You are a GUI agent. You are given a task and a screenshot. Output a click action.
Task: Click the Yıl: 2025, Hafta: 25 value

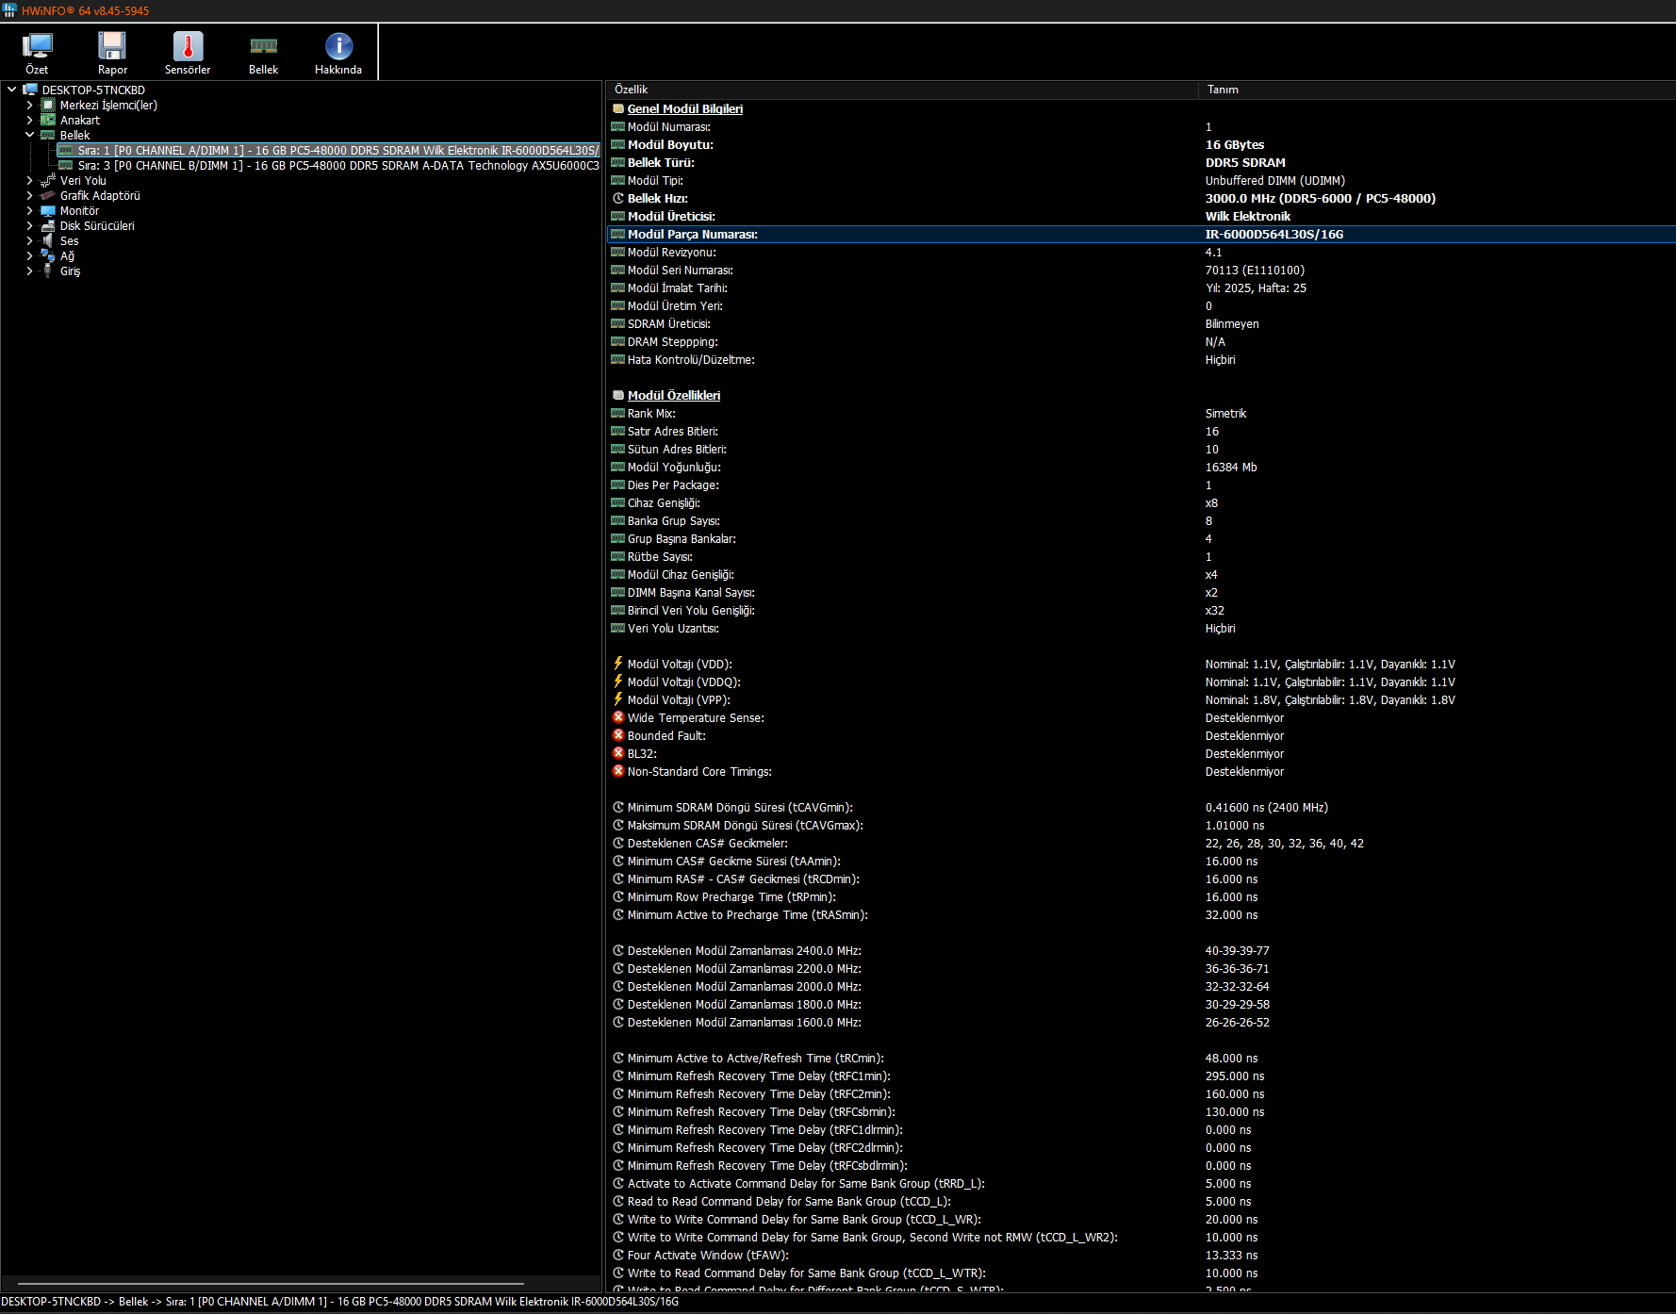click(1256, 287)
